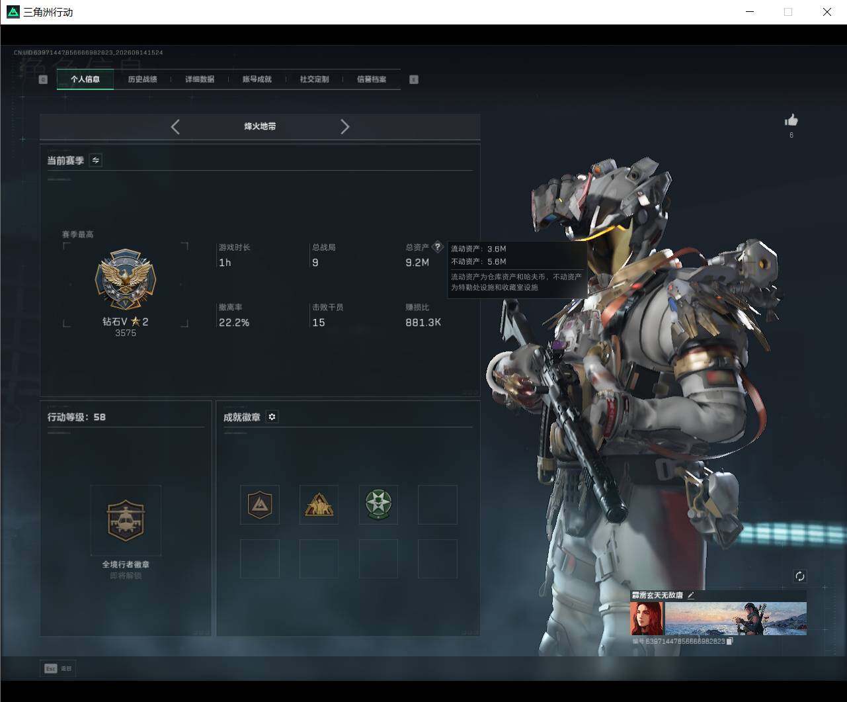Screen dimensions: 847x702
Task: Click the 赛季最高 label
Action: click(x=78, y=234)
